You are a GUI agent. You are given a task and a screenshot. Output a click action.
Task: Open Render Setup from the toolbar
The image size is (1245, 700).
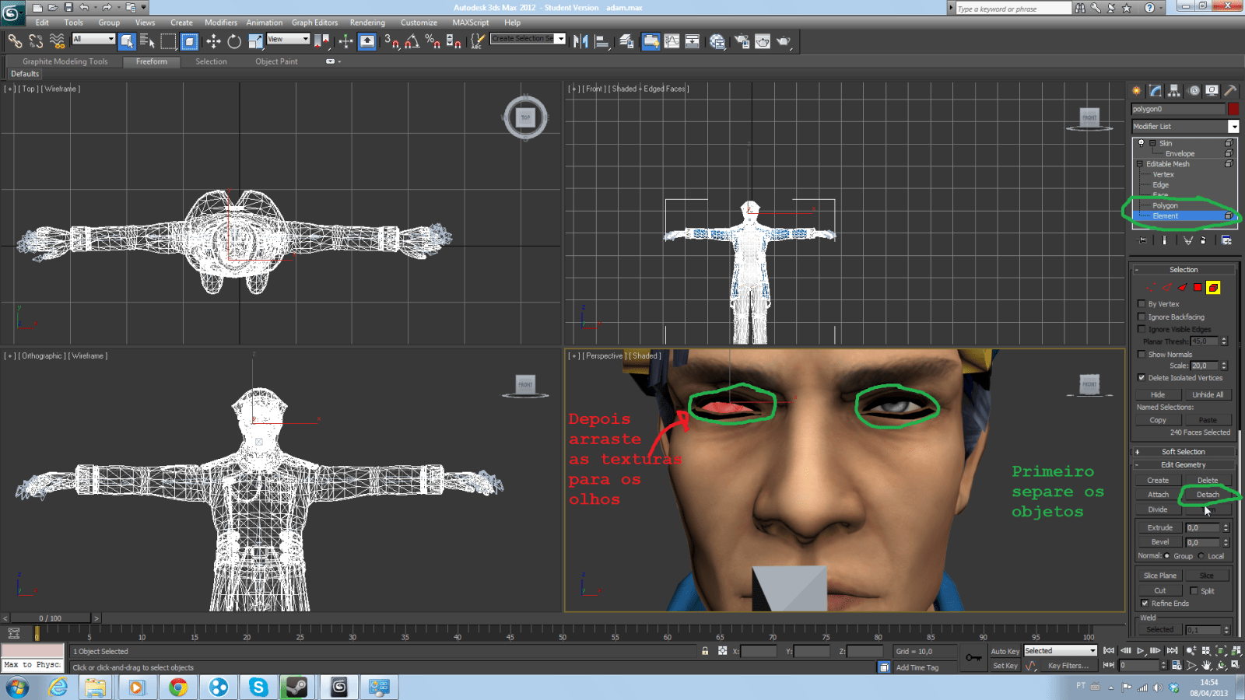[x=742, y=42]
